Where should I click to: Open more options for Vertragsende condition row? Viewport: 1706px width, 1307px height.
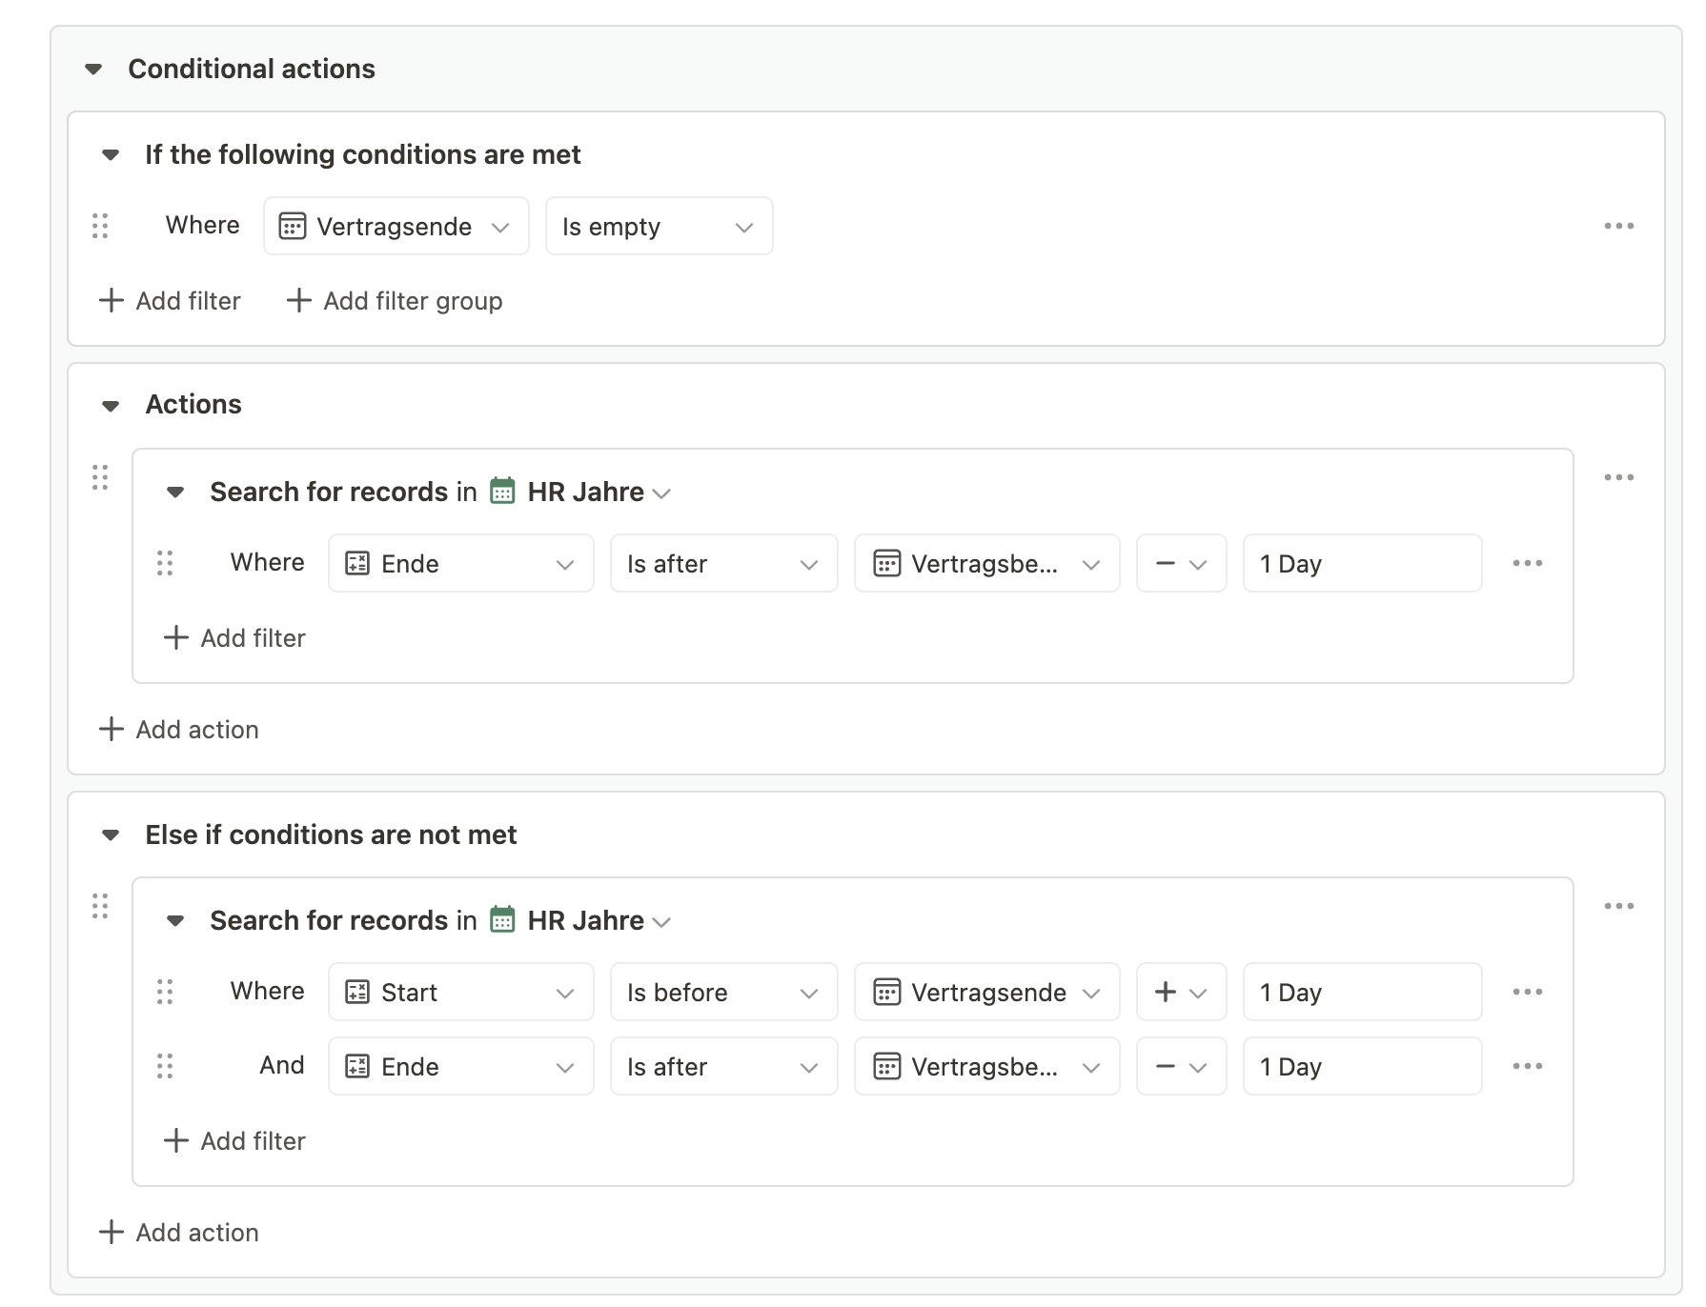(x=1618, y=227)
